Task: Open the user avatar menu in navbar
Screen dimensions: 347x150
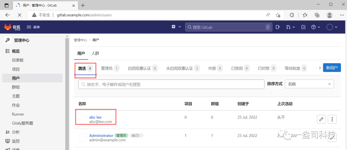Action: click(x=330, y=27)
